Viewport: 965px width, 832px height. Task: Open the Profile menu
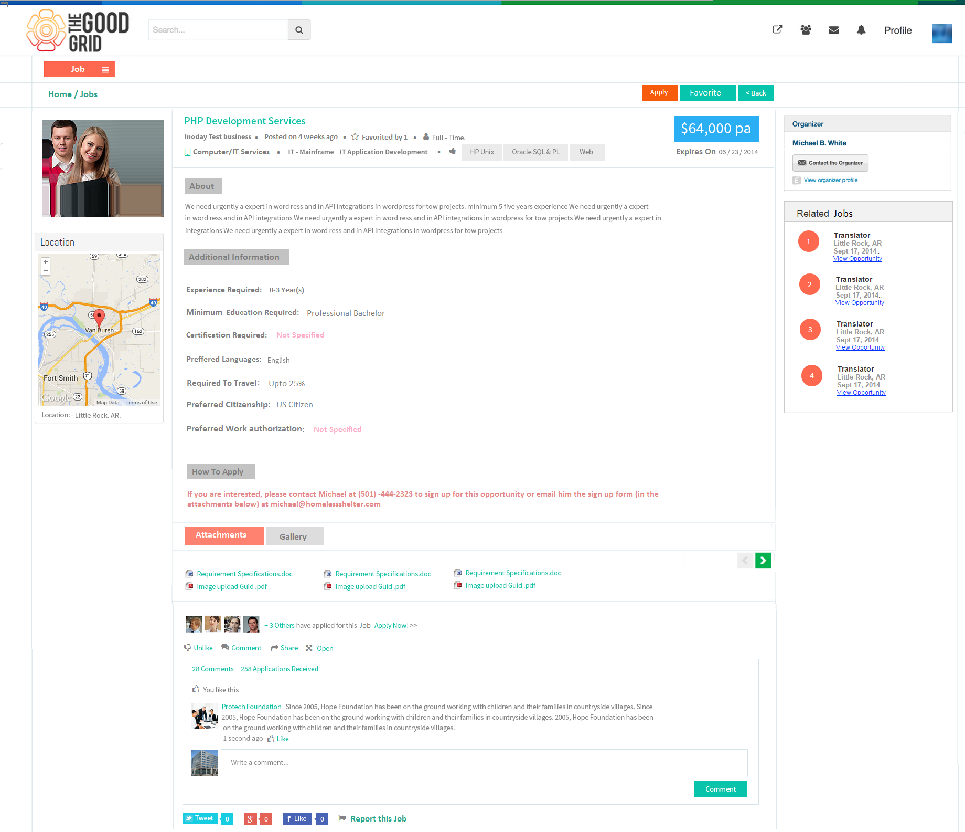point(898,30)
